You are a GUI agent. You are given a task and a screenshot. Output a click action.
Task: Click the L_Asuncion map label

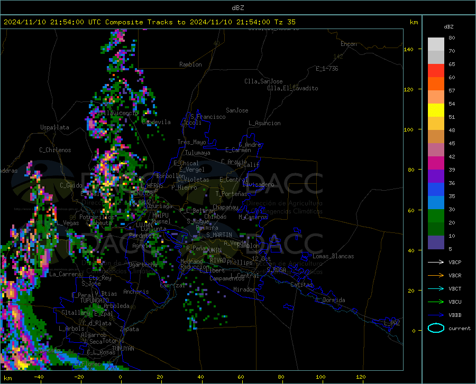(264, 123)
